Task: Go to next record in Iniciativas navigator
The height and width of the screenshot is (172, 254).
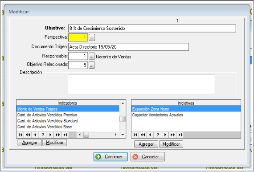Action: [165, 135]
